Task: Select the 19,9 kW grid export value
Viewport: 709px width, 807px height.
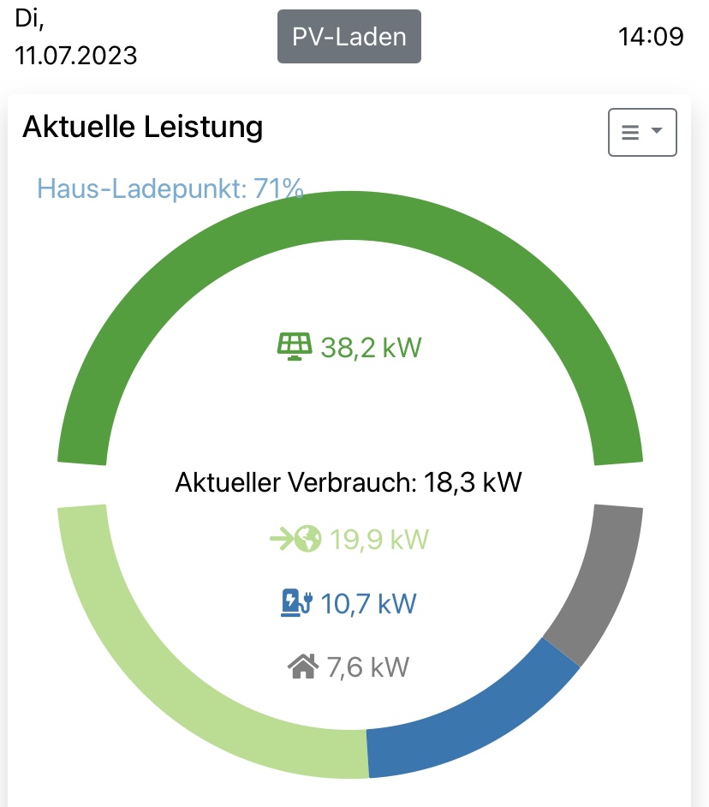Action: click(379, 540)
